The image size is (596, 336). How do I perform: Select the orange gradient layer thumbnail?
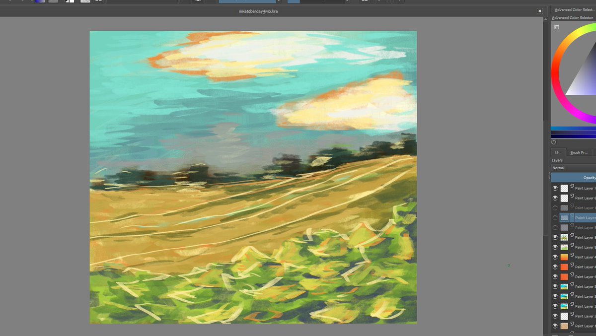coord(564,257)
